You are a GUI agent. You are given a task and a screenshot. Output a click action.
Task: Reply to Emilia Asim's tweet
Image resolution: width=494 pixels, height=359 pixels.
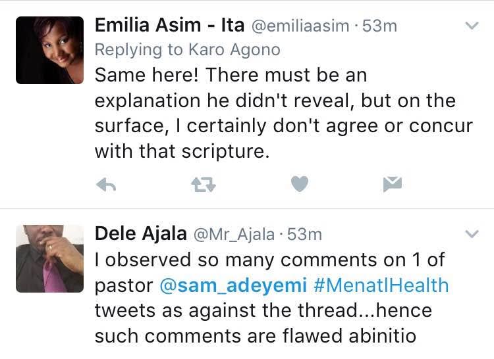click(106, 185)
